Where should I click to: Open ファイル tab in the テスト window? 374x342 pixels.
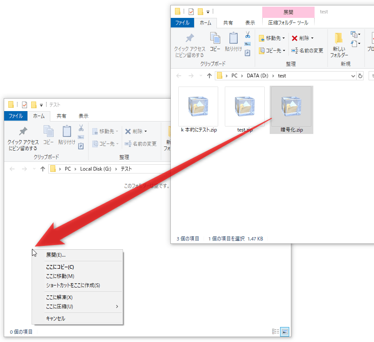(x=15, y=116)
